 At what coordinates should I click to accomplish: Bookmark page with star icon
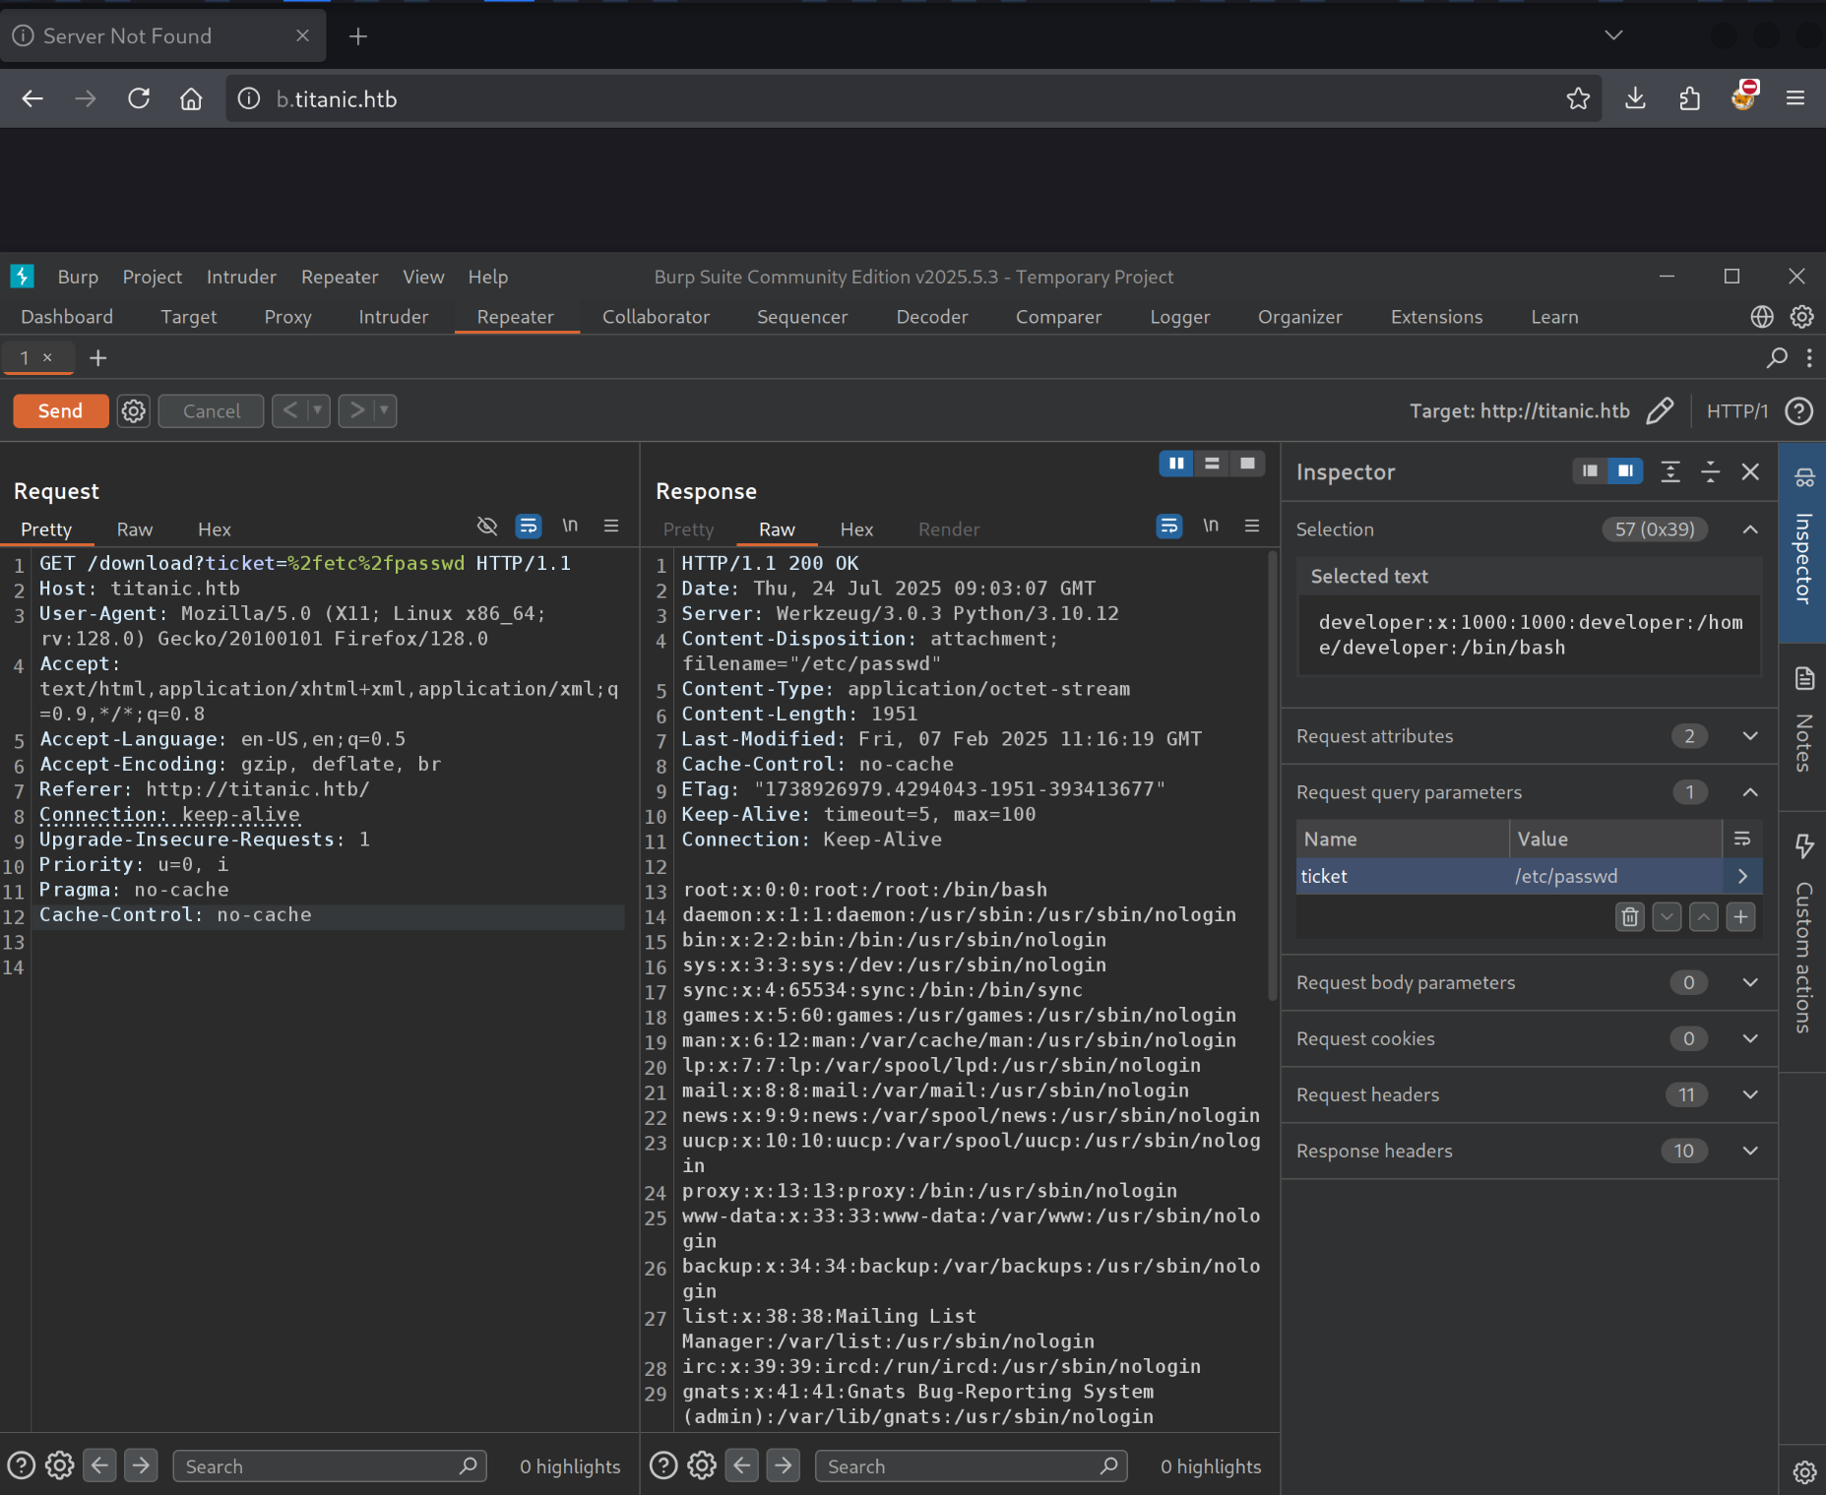1578,99
